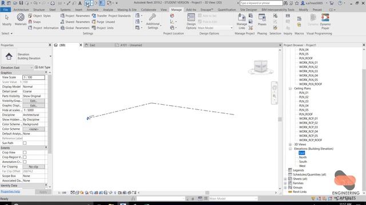Screen dimensions: 366x205
Task: Click the keyword search field
Action: [x=261, y=3]
